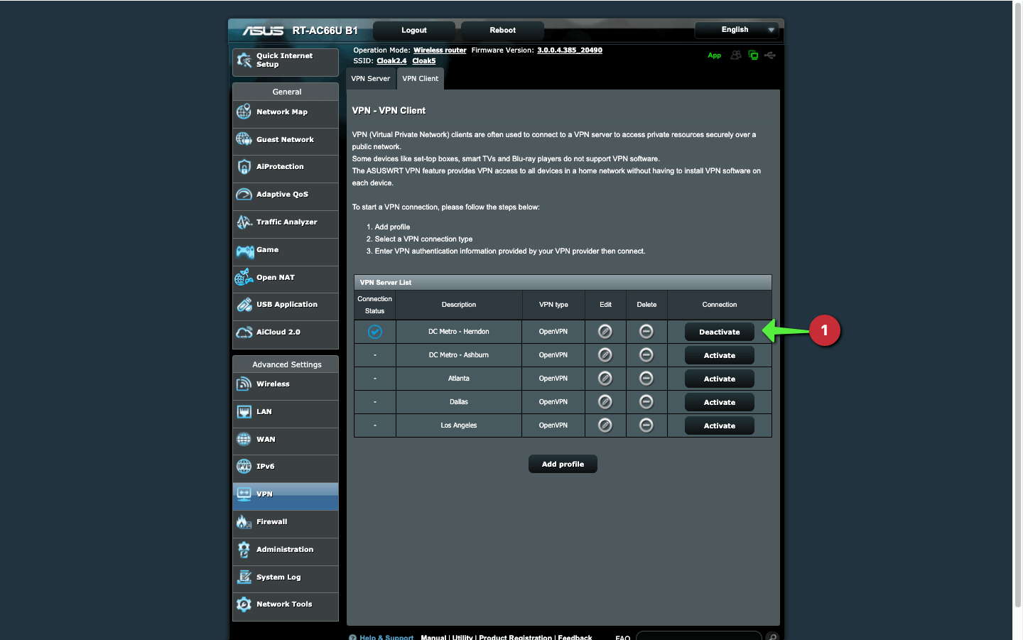Delete the Atlanta VPN profile

(x=646, y=379)
